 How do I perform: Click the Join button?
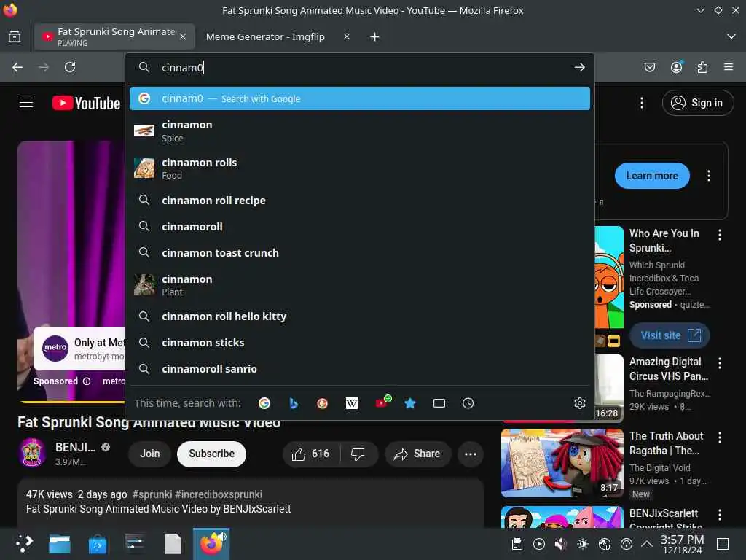click(150, 454)
